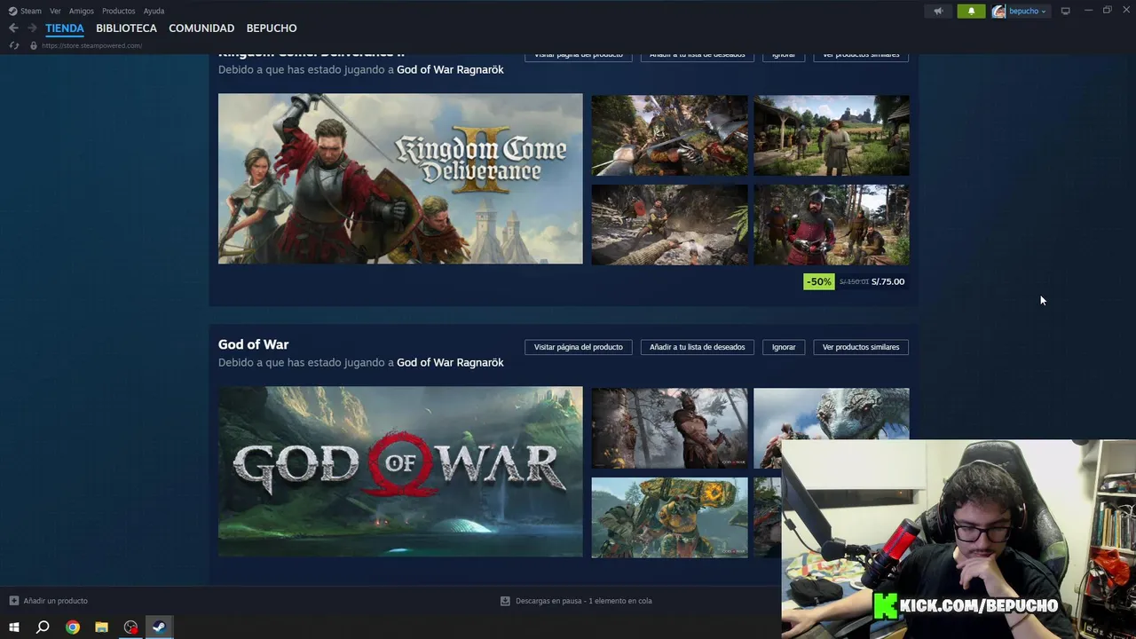Click the store URL address field

91,45
